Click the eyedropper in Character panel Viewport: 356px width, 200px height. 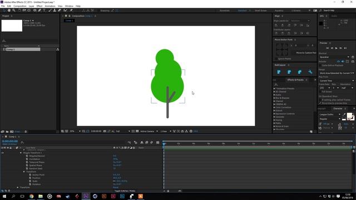click(x=344, y=114)
